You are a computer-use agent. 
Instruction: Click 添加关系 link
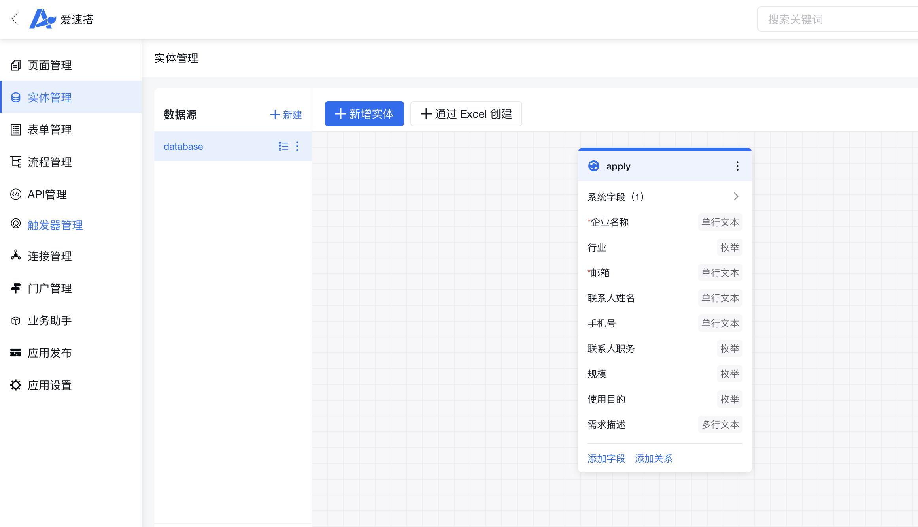click(654, 459)
